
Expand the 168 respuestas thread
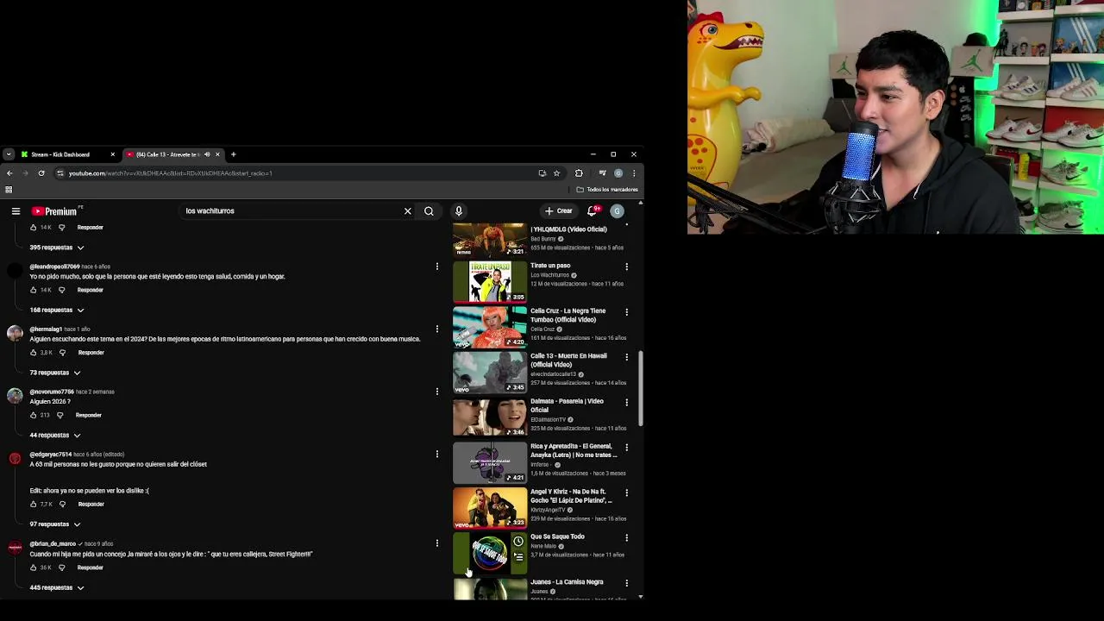[x=57, y=310]
